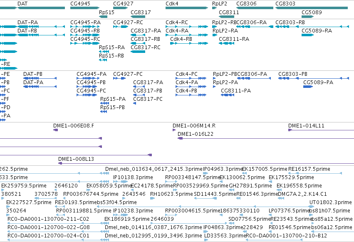The width and height of the screenshot is (354, 242).
Task: Select the CG4945-RB transcript label
Action: coord(85,31)
